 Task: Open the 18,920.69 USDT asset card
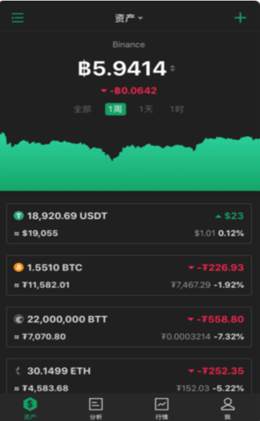point(129,224)
